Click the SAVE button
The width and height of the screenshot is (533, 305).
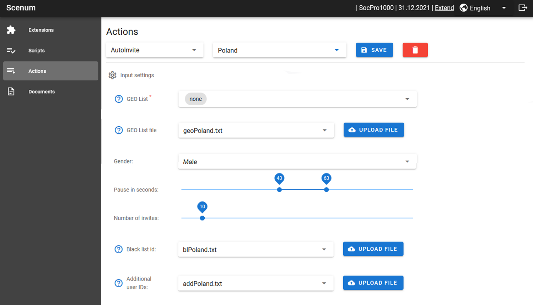[x=375, y=50]
